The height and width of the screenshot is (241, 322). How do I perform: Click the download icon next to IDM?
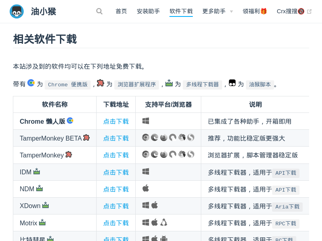[x=37, y=172]
